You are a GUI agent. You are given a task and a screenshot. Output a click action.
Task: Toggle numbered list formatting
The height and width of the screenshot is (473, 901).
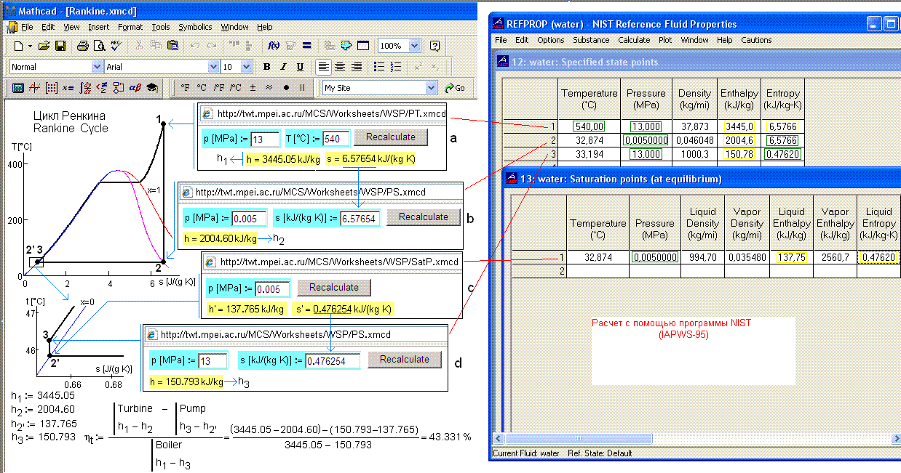(396, 67)
